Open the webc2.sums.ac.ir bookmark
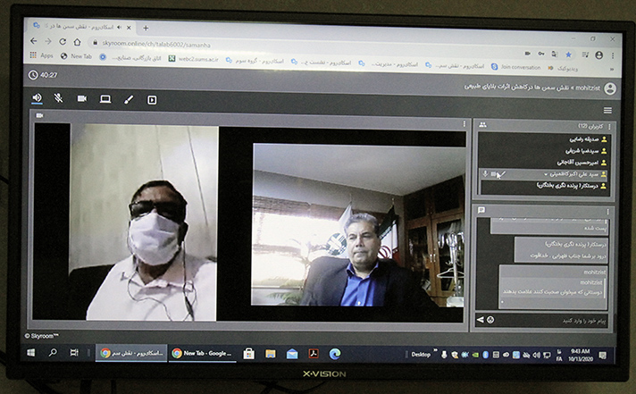 (x=194, y=59)
